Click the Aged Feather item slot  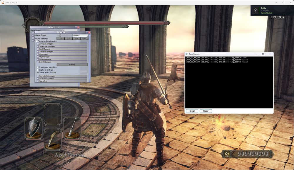coord(53,140)
